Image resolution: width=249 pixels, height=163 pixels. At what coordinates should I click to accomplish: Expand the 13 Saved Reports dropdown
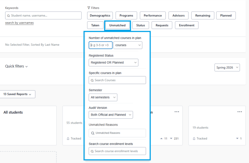point(17,94)
